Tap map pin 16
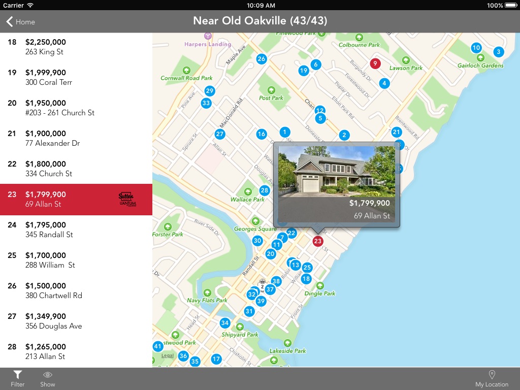 pos(262,134)
